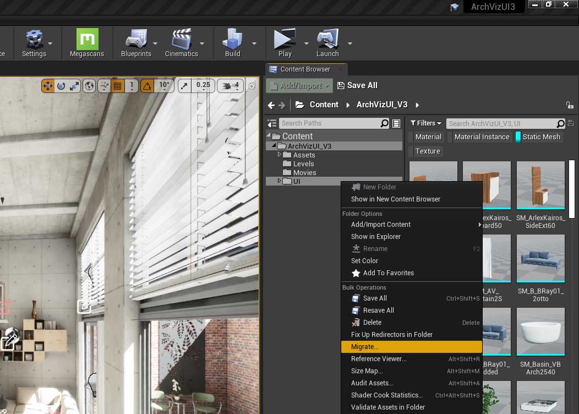The height and width of the screenshot is (414, 579).
Task: Start Play in editor
Action: click(x=285, y=43)
